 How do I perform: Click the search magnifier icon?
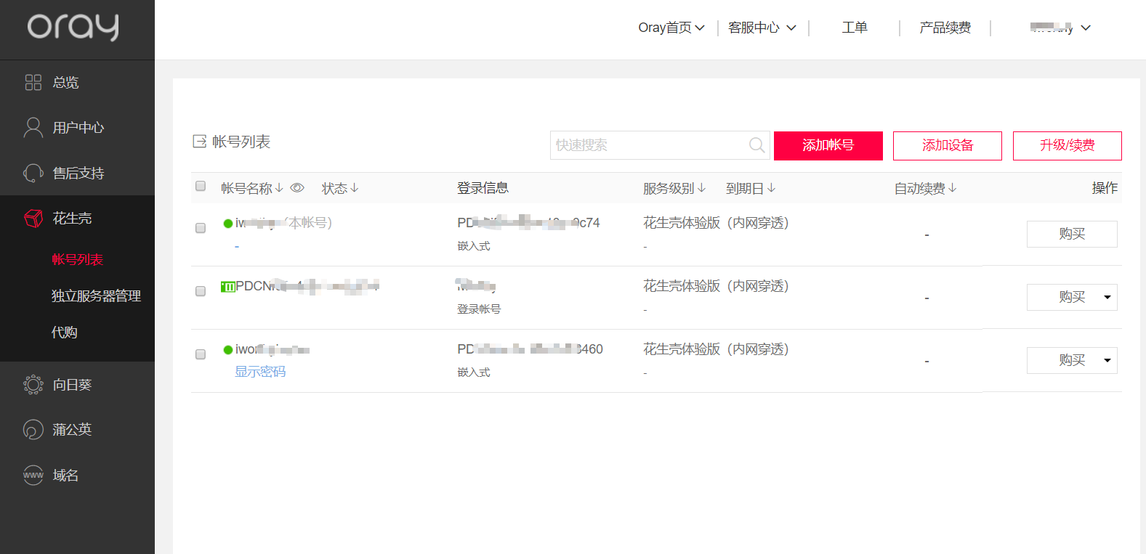coord(756,145)
